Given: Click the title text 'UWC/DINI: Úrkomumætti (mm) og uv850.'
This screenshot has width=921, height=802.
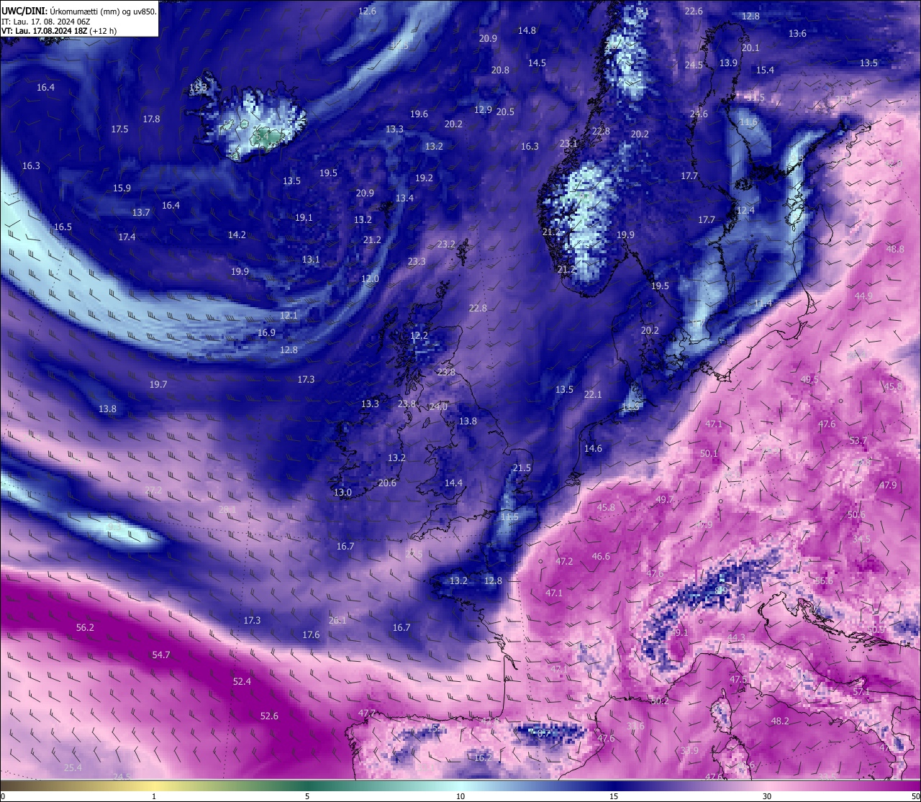Looking at the screenshot, I should pos(78,12).
